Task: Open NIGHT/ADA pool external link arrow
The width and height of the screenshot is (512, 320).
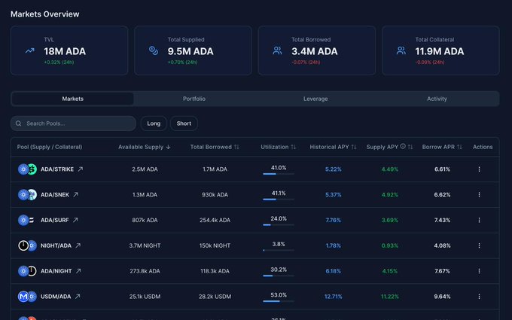Action: (x=78, y=245)
